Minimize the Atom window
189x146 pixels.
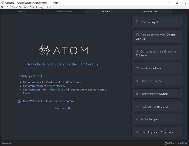click(x=169, y=3)
